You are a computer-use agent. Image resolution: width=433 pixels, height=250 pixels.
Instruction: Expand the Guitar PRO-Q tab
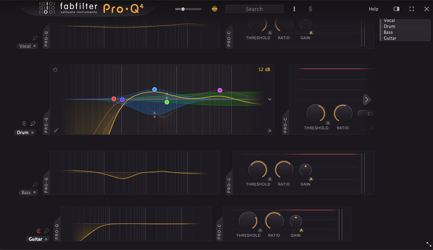(56, 230)
